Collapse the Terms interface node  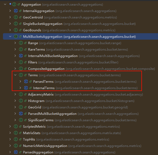[15, 75]
